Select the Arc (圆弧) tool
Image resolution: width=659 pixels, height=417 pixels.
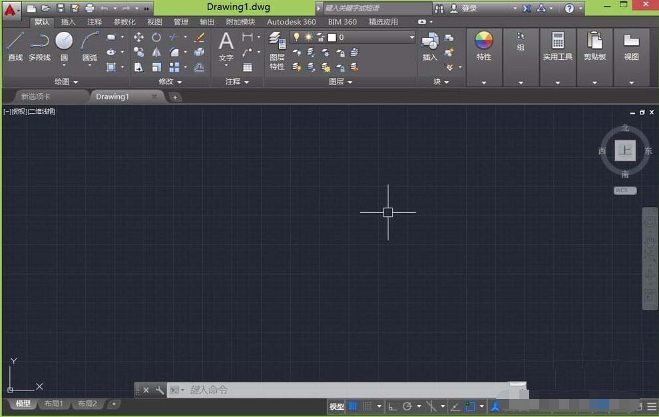pos(89,46)
